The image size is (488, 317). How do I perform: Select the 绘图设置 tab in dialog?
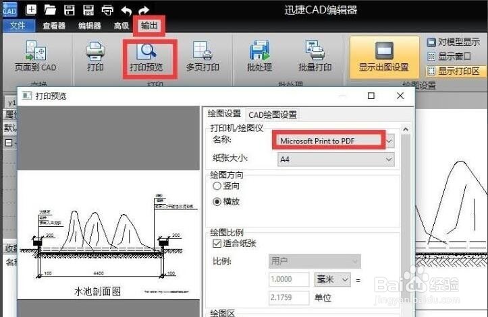224,114
